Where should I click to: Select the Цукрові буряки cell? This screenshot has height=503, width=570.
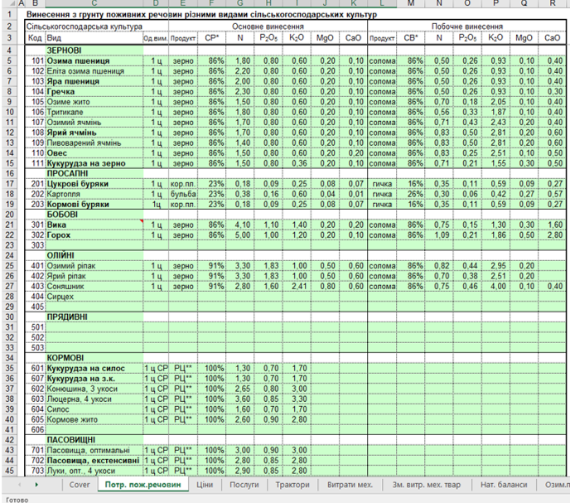(x=94, y=184)
